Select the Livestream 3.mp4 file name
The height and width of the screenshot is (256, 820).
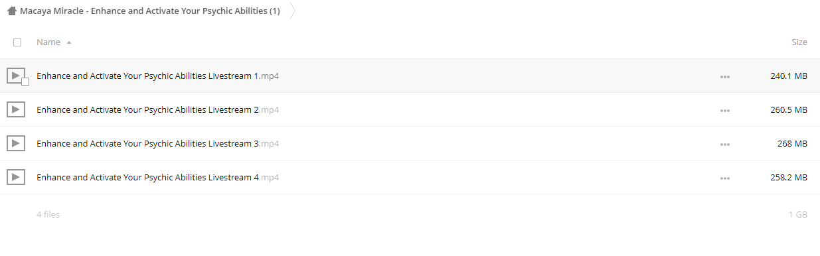pyautogui.click(x=157, y=143)
